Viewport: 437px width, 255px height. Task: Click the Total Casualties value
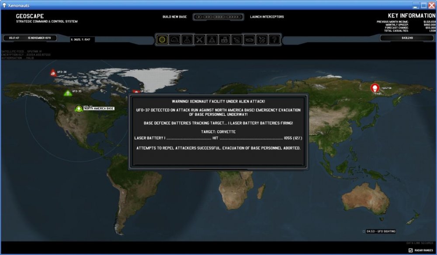pos(433,31)
